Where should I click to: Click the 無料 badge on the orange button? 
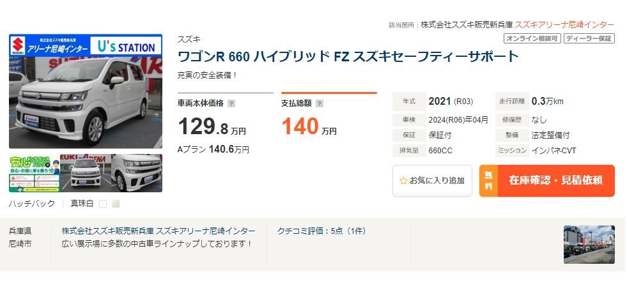coord(489,181)
